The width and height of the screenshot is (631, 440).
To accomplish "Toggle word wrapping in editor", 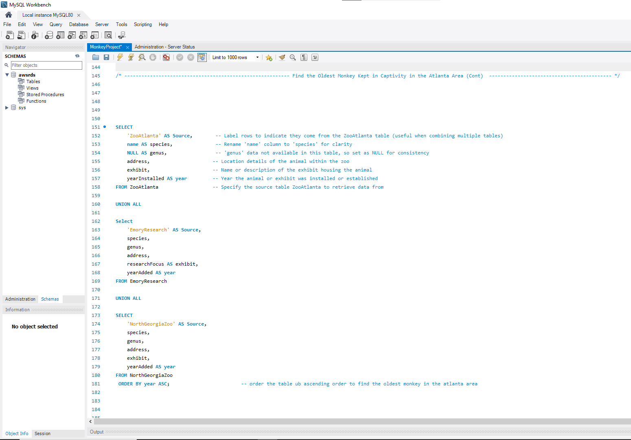I will tap(315, 57).
